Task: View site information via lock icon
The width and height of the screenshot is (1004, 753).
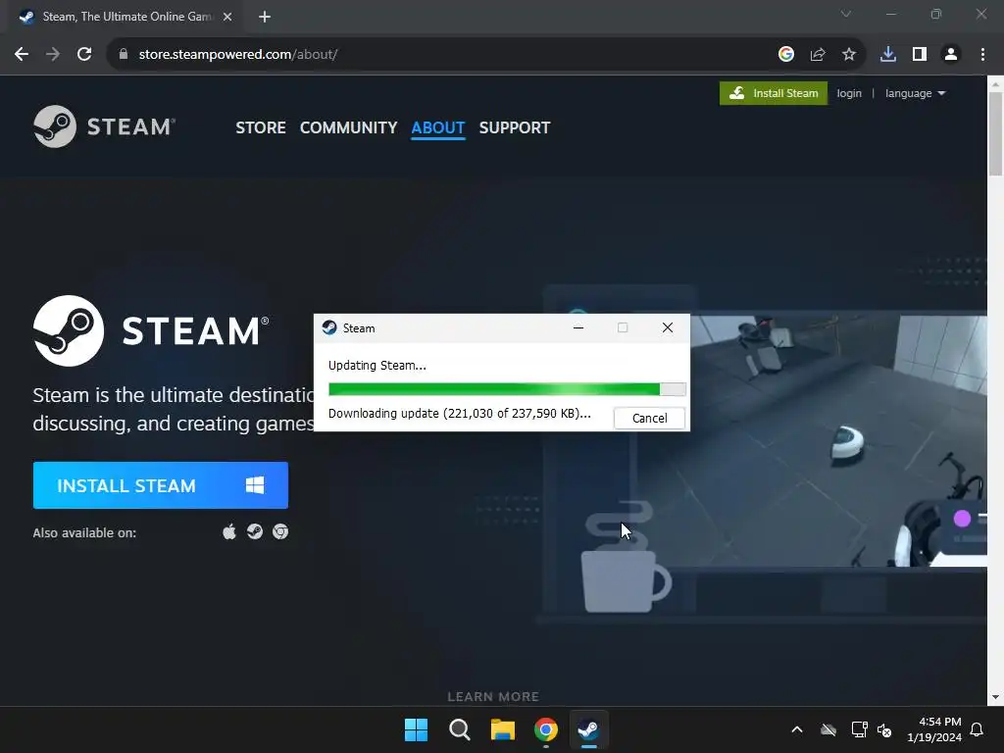Action: point(124,55)
